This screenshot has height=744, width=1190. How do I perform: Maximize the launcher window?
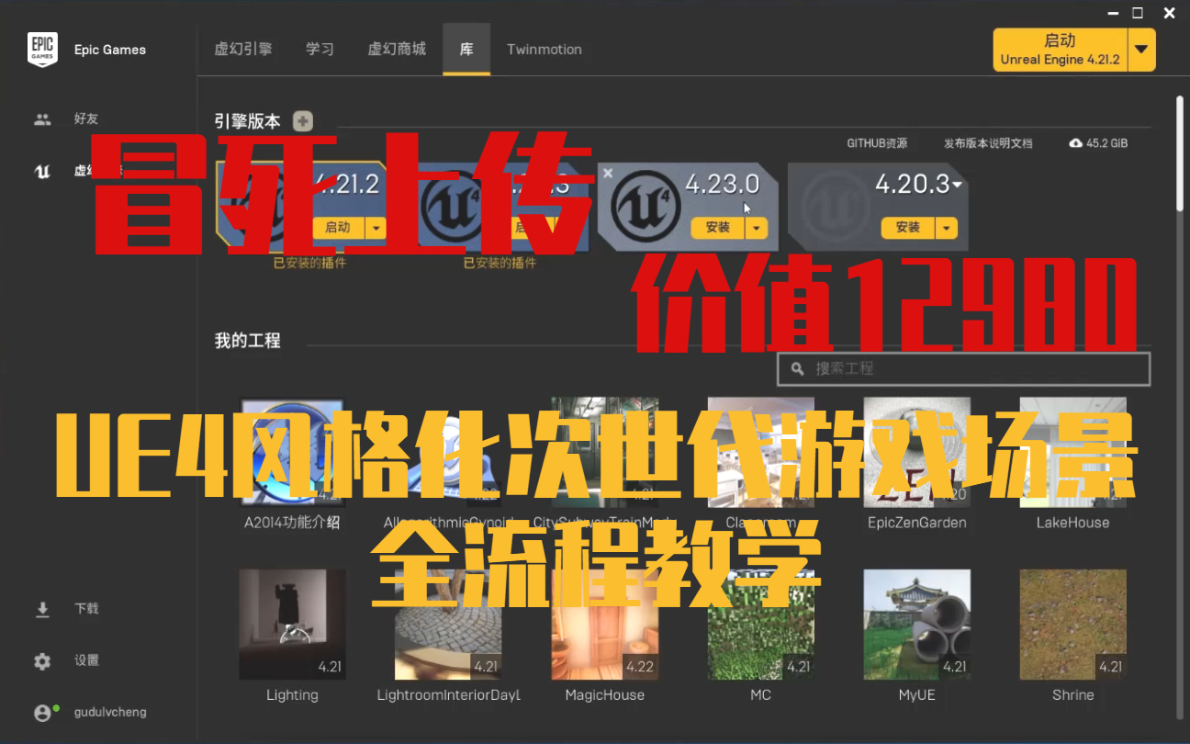click(1138, 13)
